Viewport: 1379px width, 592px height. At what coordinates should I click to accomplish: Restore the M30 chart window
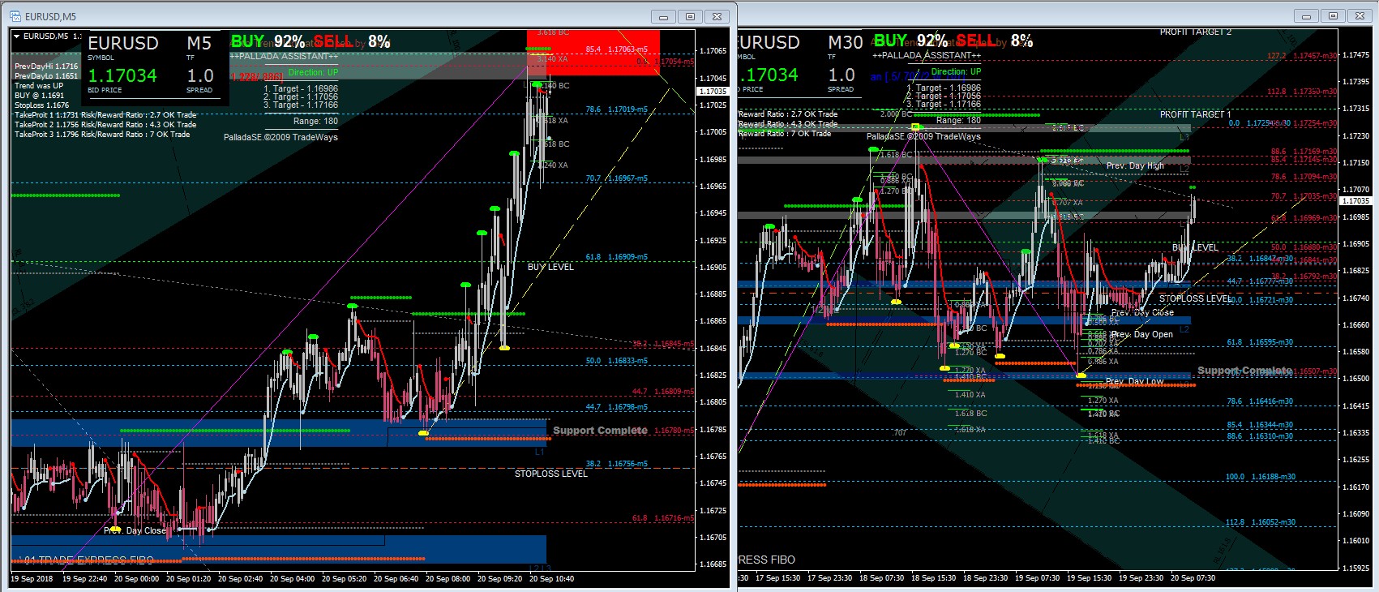tap(1333, 15)
